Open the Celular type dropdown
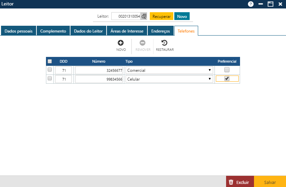 point(169,79)
